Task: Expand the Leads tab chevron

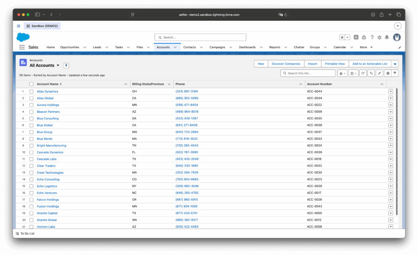Action: (x=107, y=47)
